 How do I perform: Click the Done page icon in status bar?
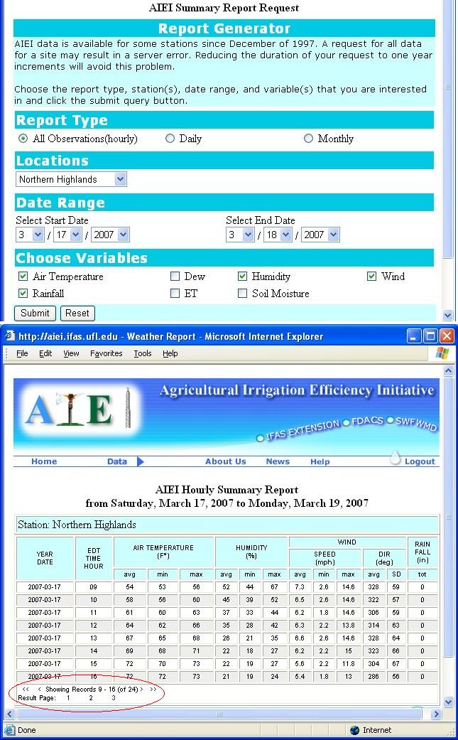click(x=9, y=730)
